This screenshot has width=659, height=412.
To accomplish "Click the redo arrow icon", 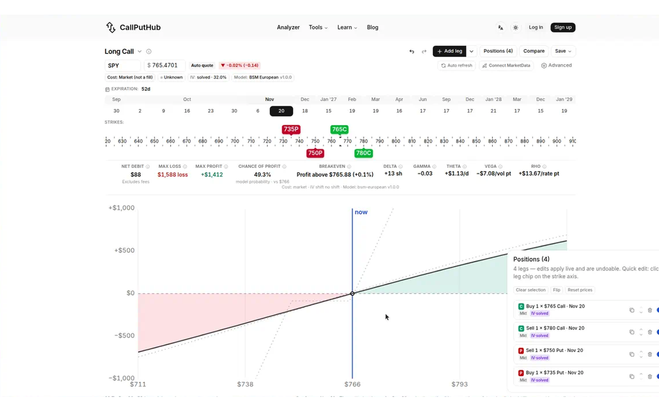I will coord(424,51).
